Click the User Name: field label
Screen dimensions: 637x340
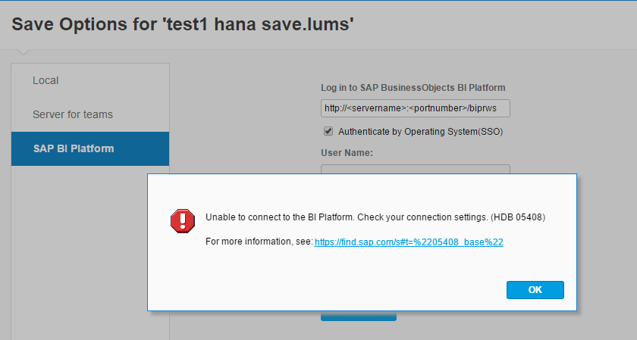click(347, 153)
